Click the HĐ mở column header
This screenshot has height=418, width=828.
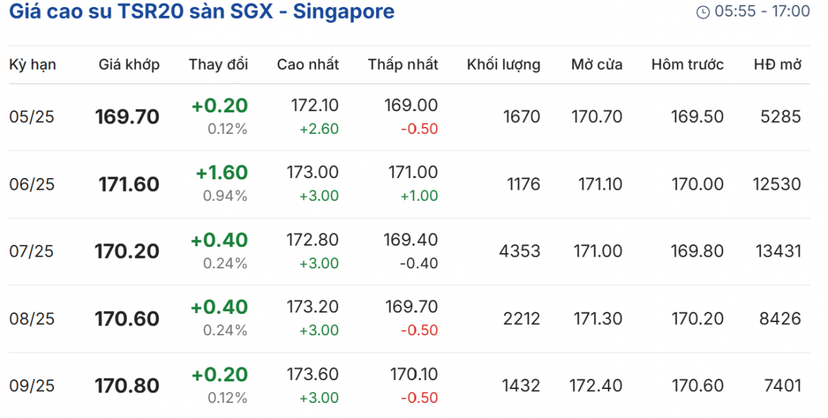777,65
